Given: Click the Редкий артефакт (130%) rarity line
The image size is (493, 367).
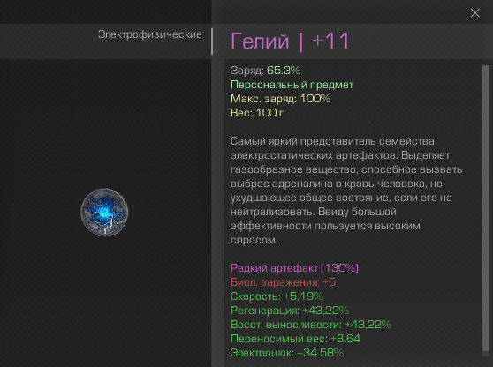Looking at the screenshot, I should pyautogui.click(x=294, y=268).
